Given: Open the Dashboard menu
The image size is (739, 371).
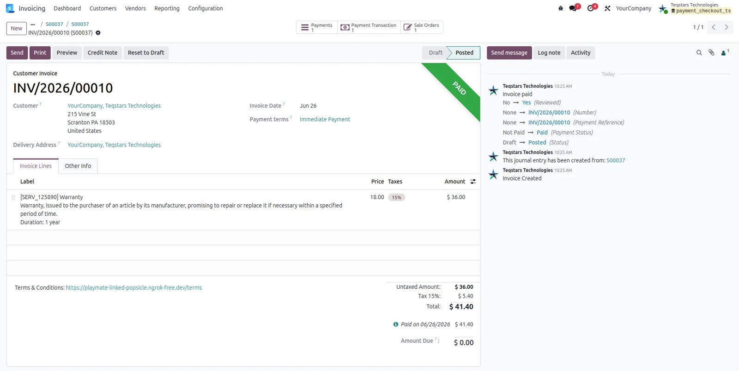Looking at the screenshot, I should tap(67, 8).
